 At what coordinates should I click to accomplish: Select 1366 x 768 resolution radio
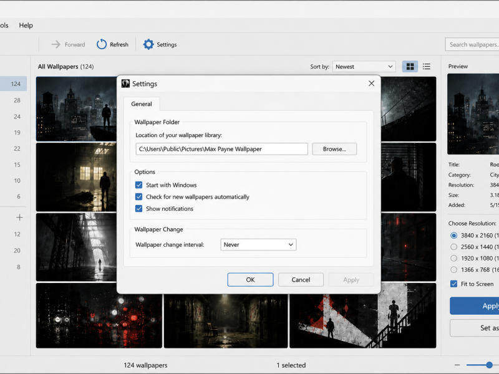(x=454, y=270)
